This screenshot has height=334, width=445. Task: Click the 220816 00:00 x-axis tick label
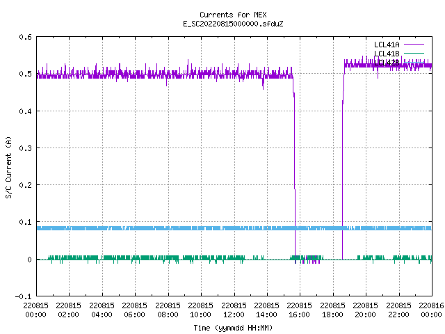coord(431,310)
